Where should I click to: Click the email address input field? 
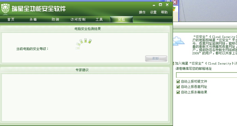(206, 75)
